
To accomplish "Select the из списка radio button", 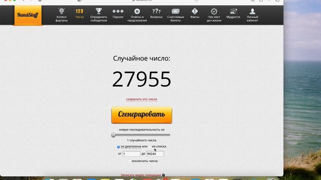I will pyautogui.click(x=150, y=147).
